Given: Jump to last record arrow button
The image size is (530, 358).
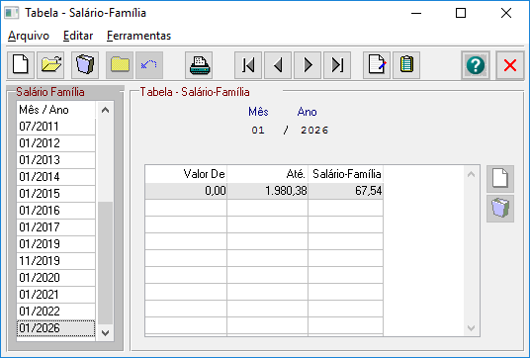Looking at the screenshot, I should tap(337, 65).
